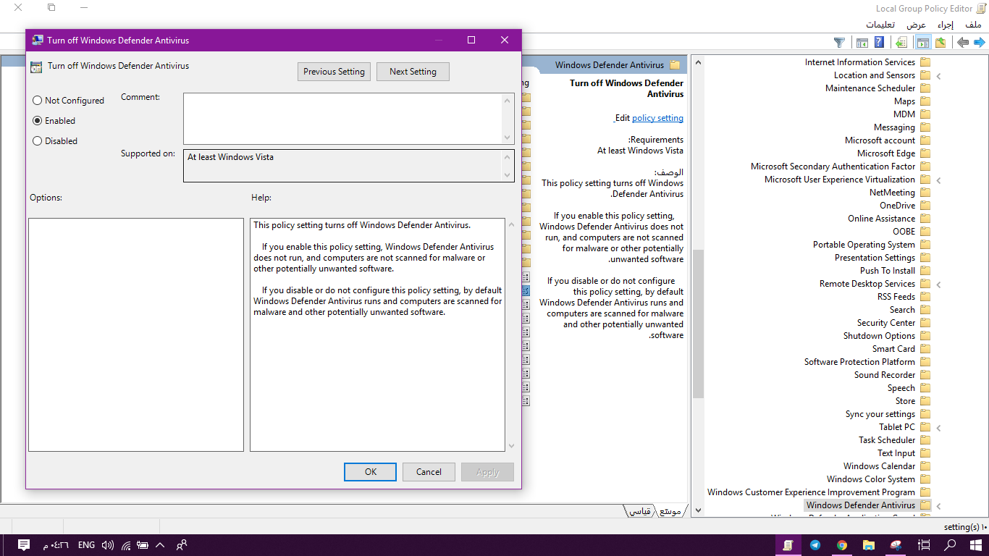Click the volume speaker tray icon
Image resolution: width=989 pixels, height=556 pixels.
107,545
